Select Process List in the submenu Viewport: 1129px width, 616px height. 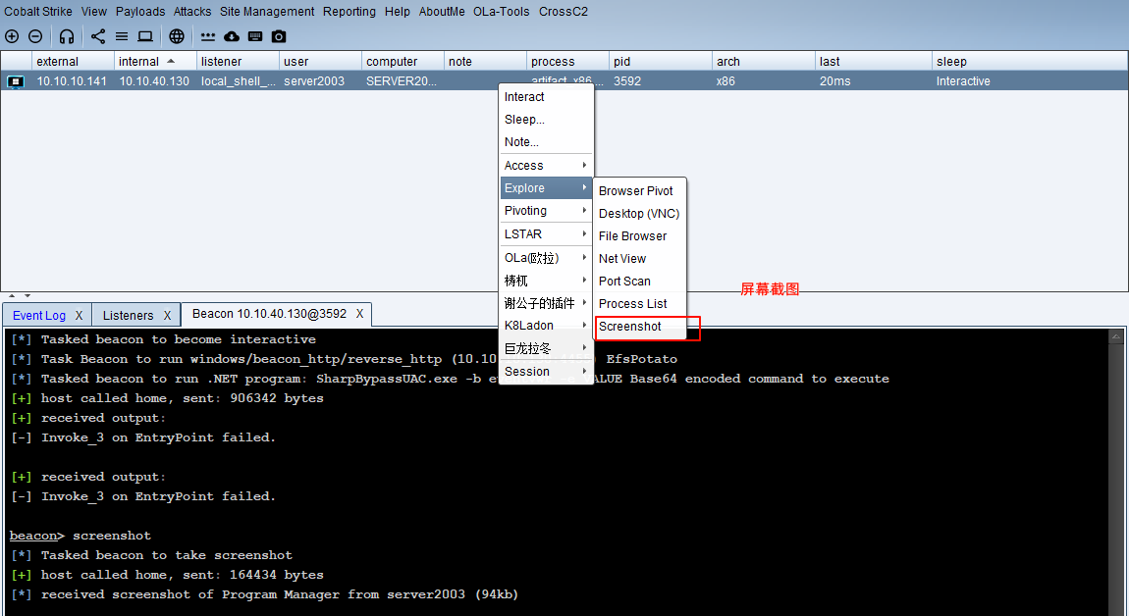[x=640, y=304]
